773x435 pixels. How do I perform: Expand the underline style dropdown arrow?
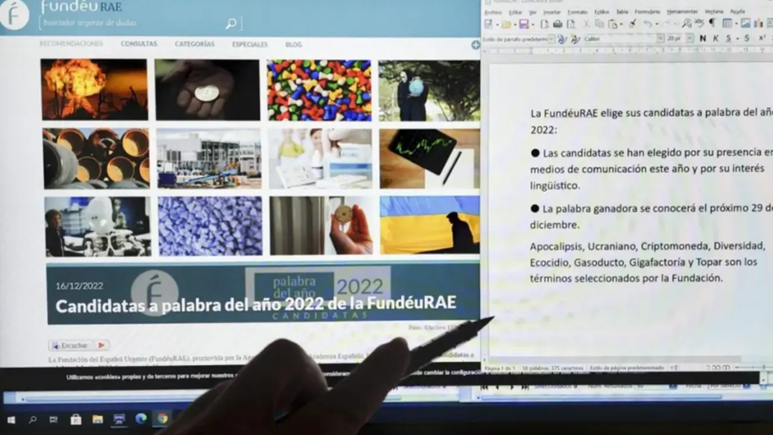point(737,39)
